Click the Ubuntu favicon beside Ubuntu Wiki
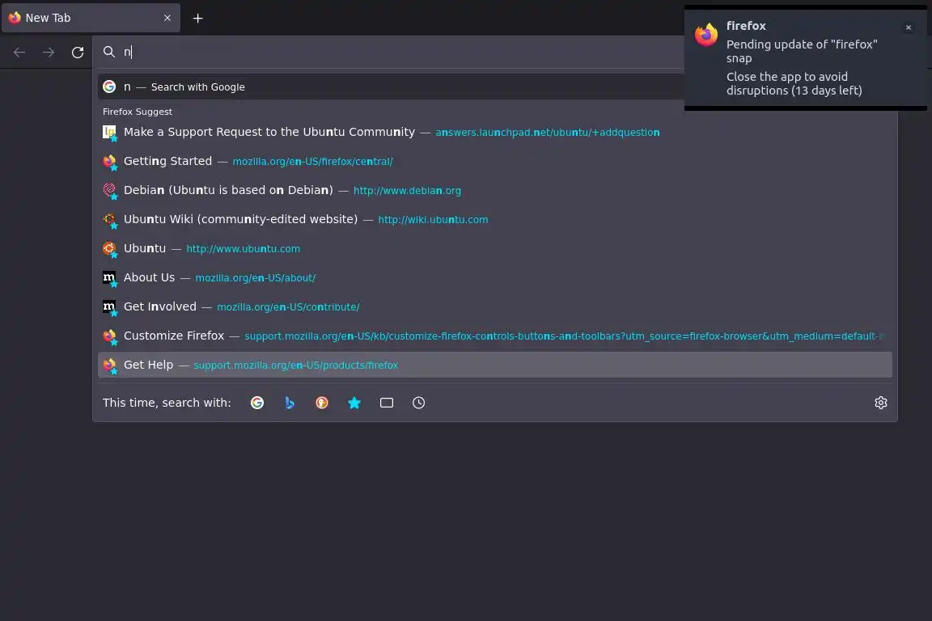Viewport: 932px width, 621px height. (x=109, y=219)
